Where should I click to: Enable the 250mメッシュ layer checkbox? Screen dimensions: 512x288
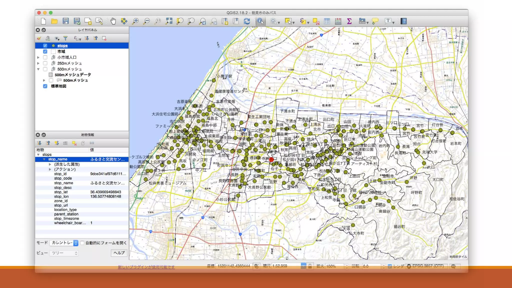tap(45, 63)
